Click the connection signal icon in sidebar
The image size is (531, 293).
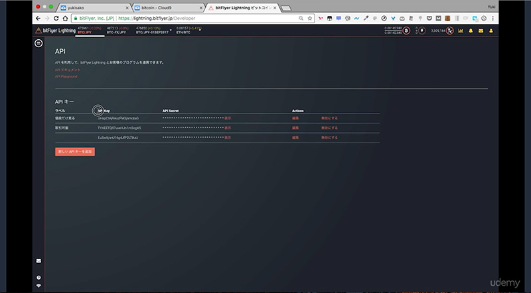pyautogui.click(x=38, y=286)
